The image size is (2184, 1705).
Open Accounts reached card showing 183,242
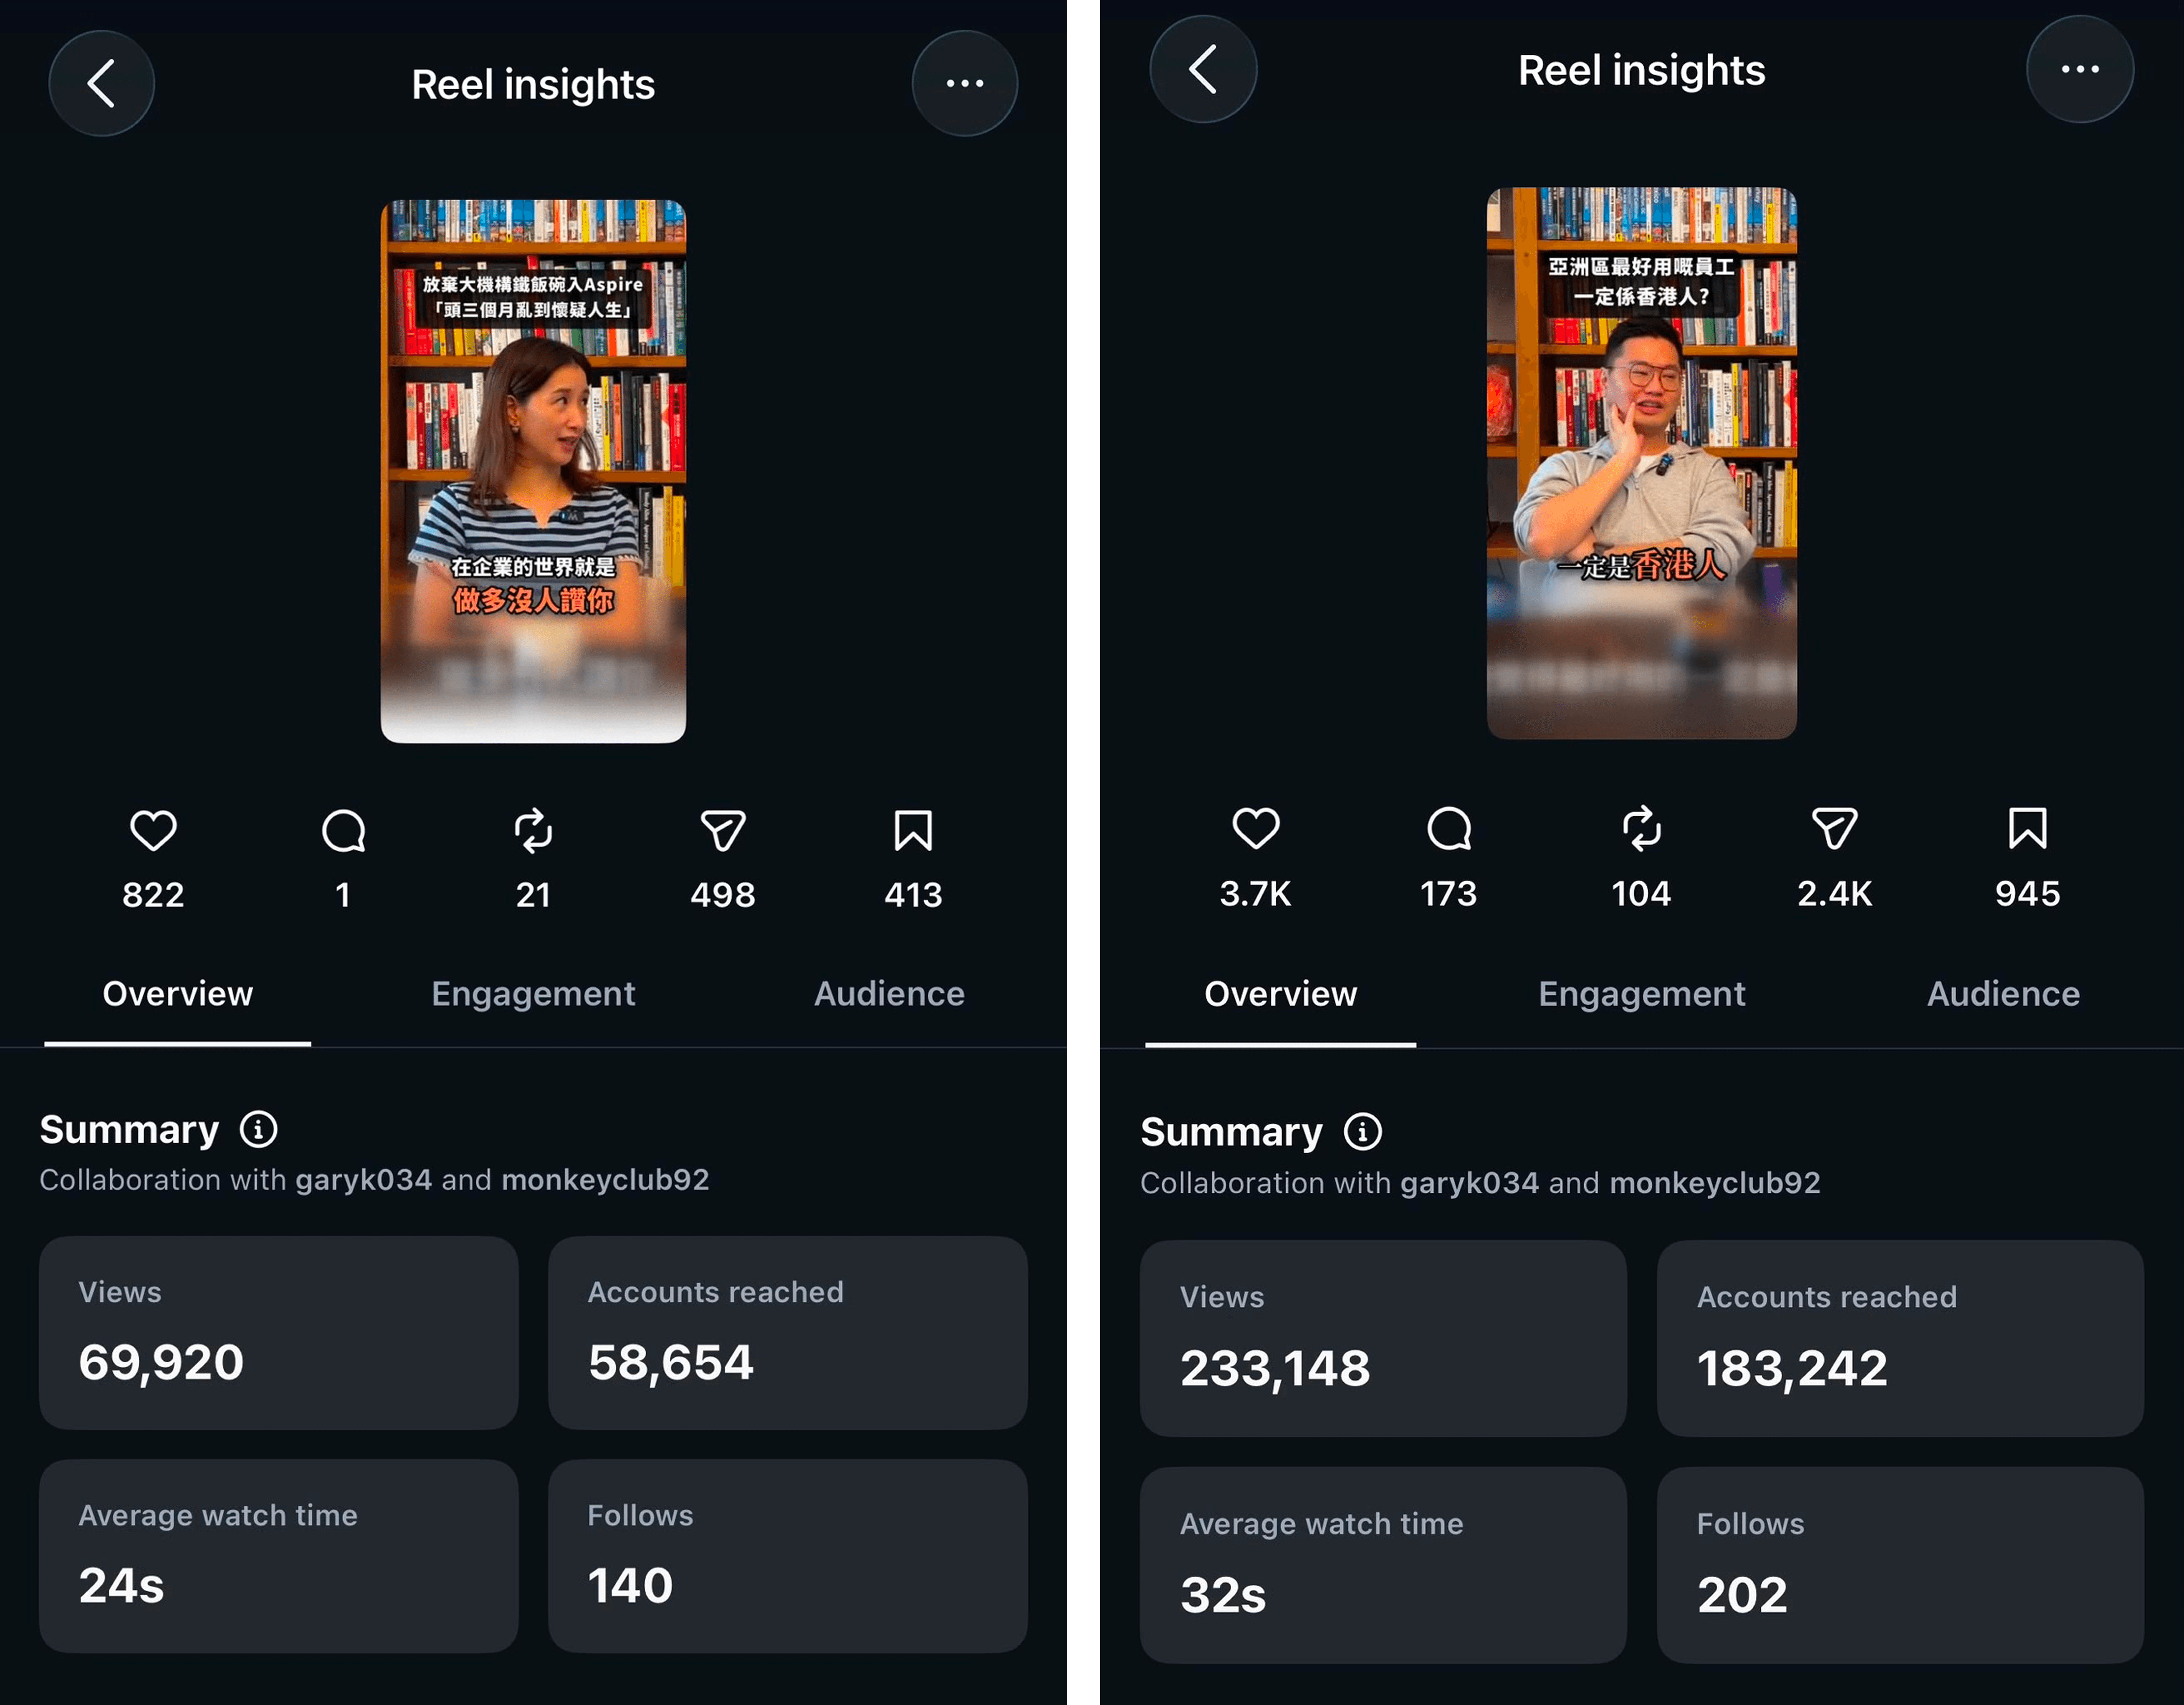(1900, 1339)
